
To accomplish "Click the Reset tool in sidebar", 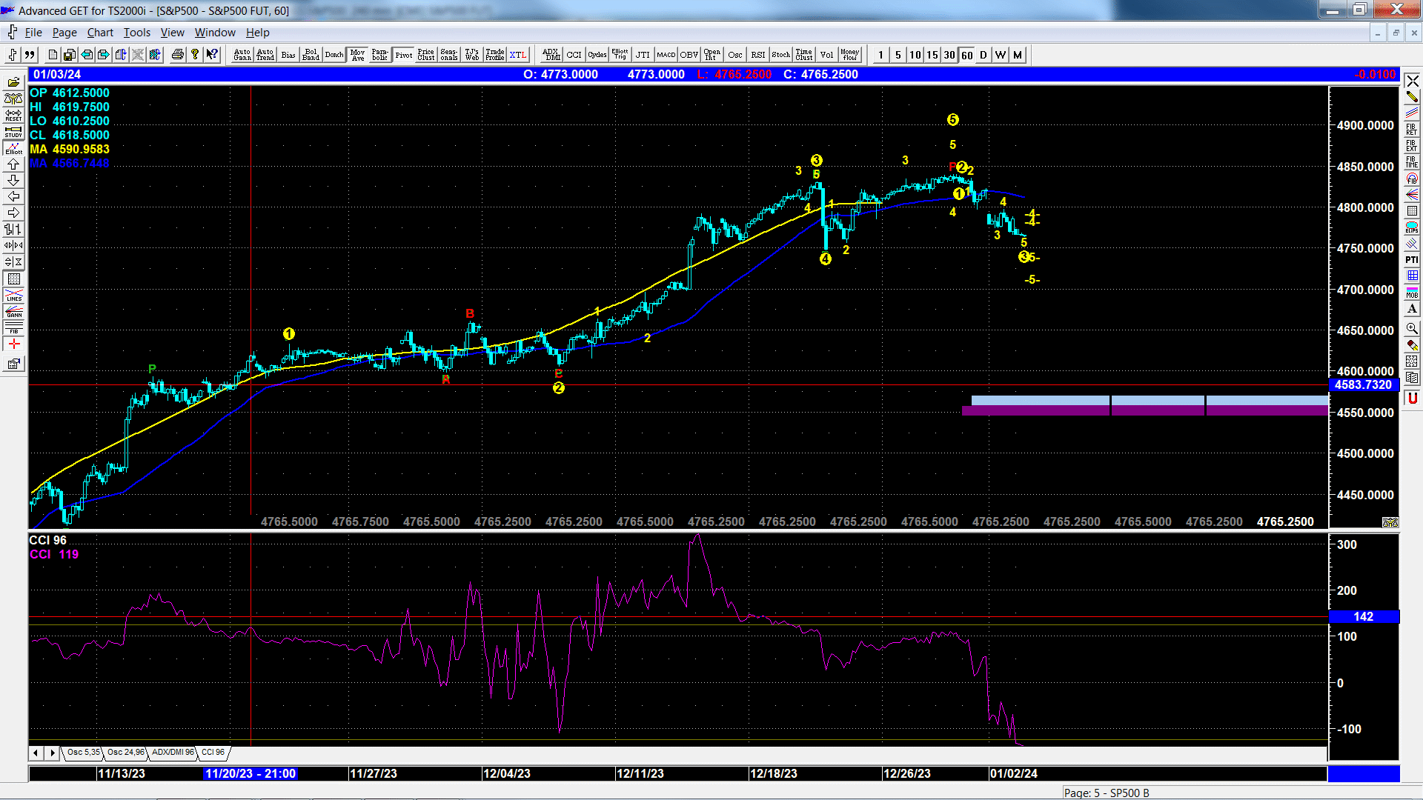I will (x=13, y=115).
